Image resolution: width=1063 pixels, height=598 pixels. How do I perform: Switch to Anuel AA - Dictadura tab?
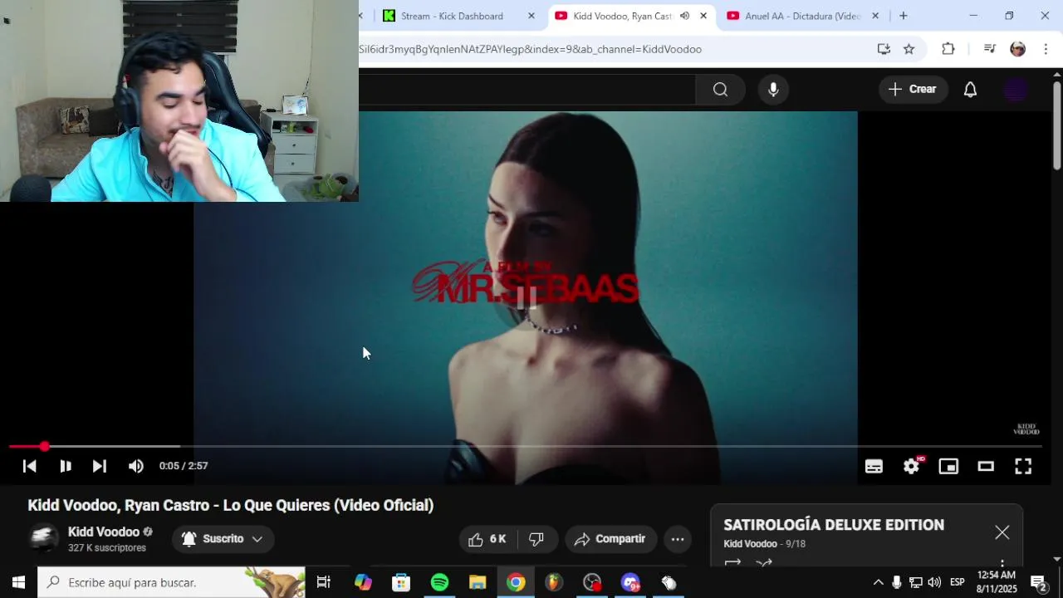(801, 16)
